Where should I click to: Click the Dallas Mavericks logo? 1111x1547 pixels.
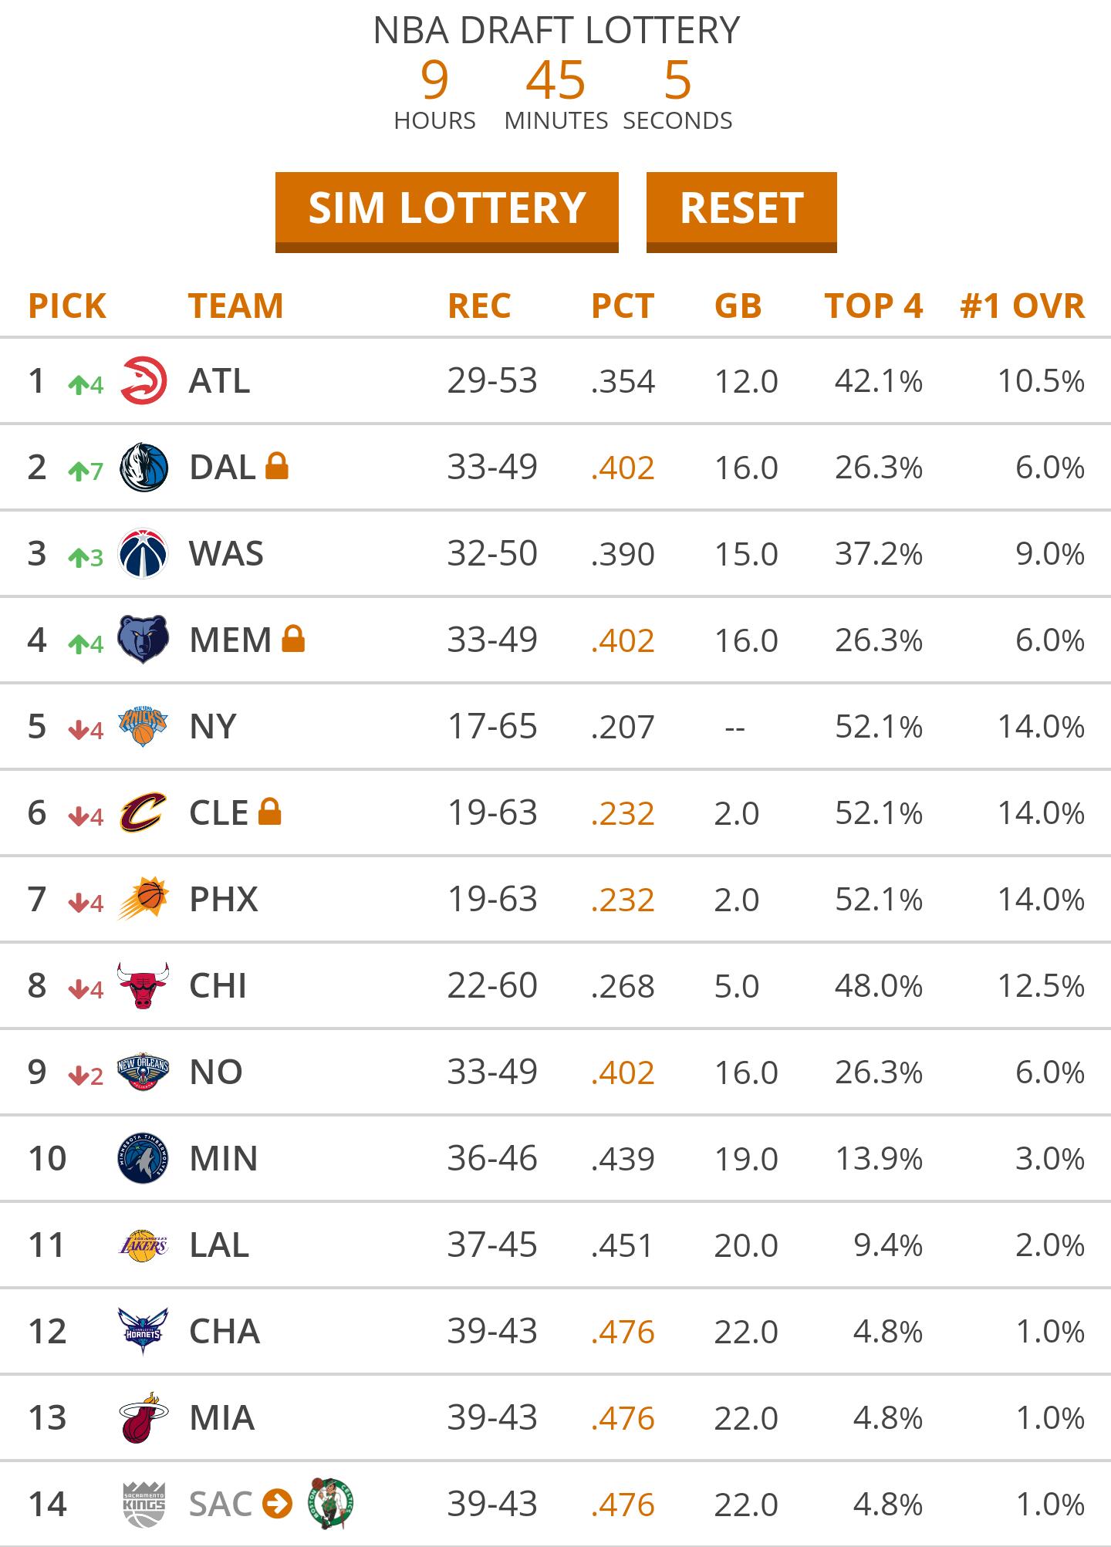click(x=144, y=467)
